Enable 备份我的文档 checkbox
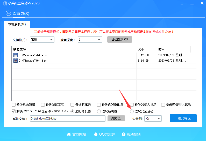The image size is (206, 141). [43, 105]
